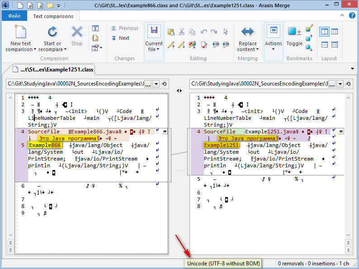359x269 pixels.
Task: Select the Example1251.class document tab
Action: click(53, 69)
